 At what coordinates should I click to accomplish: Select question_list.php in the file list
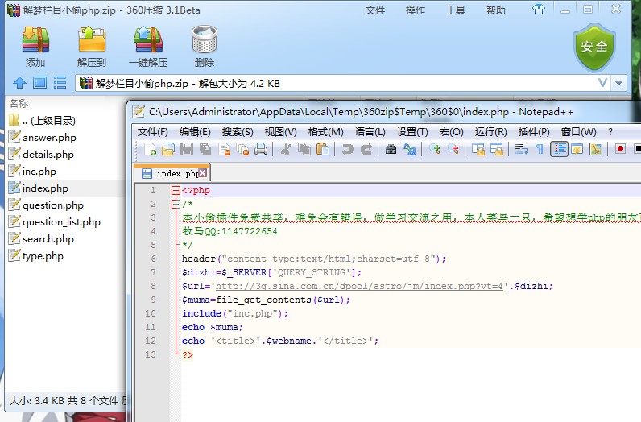(x=61, y=222)
